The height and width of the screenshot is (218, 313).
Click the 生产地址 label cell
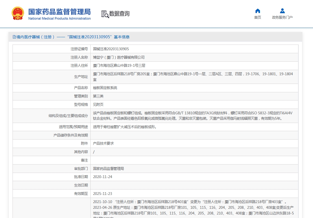[51, 77]
